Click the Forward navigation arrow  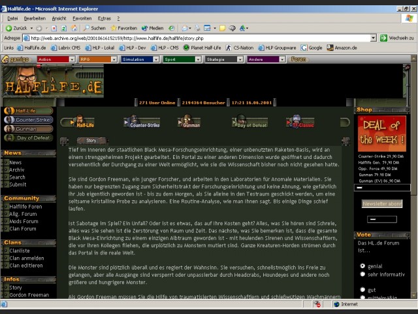pyautogui.click(x=39, y=28)
